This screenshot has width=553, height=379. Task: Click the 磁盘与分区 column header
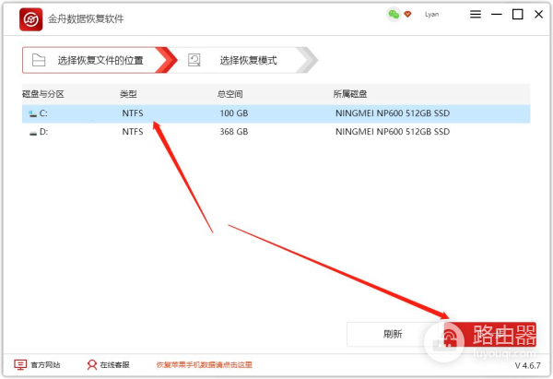pyautogui.click(x=43, y=94)
